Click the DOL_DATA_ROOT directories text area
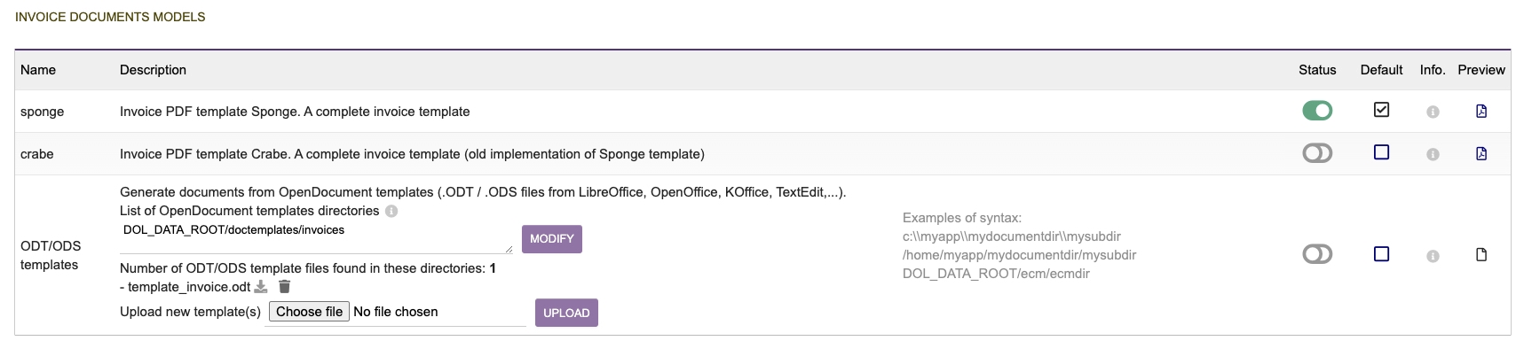This screenshot has height=364, width=1524. (x=316, y=237)
